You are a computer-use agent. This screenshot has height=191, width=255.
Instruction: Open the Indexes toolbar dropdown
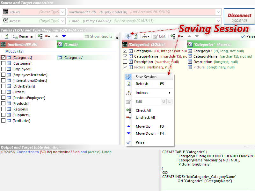(145, 36)
